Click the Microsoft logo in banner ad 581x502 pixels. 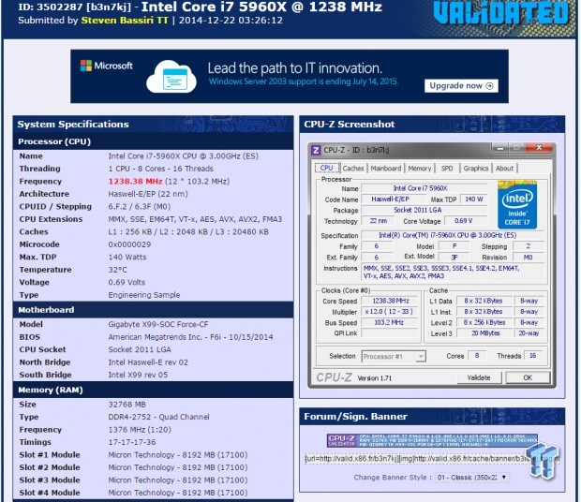(106, 66)
